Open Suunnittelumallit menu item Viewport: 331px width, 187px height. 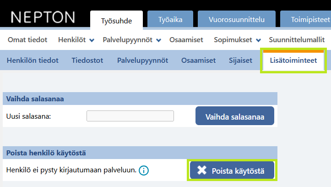pos(297,40)
